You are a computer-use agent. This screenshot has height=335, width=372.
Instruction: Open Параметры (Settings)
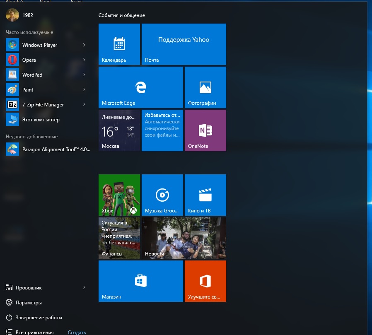(x=29, y=303)
